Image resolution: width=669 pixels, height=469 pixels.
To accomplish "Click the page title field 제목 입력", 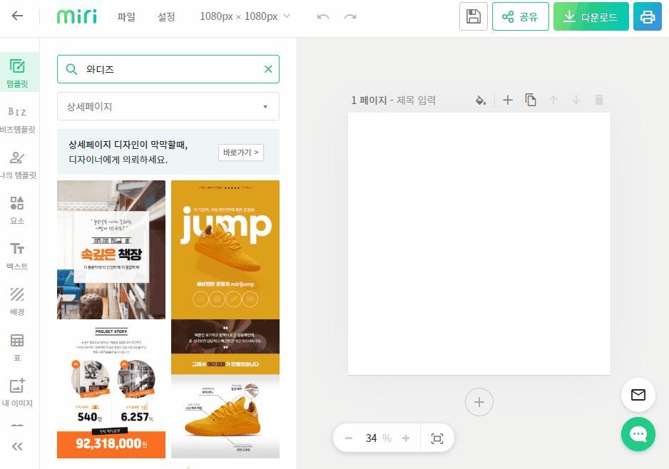I will [416, 100].
